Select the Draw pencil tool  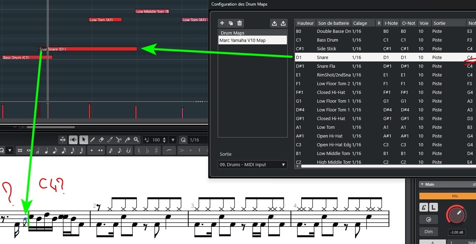pyautogui.click(x=93, y=140)
